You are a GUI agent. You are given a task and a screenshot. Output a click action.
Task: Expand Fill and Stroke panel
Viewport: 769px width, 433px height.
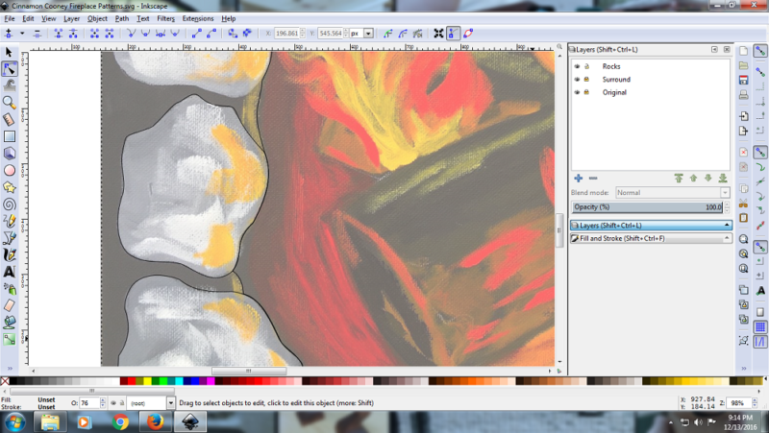tap(652, 238)
